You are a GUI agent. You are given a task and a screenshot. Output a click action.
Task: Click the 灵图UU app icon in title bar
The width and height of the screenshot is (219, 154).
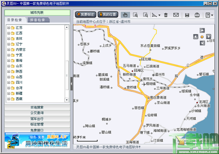(x=4, y=3)
